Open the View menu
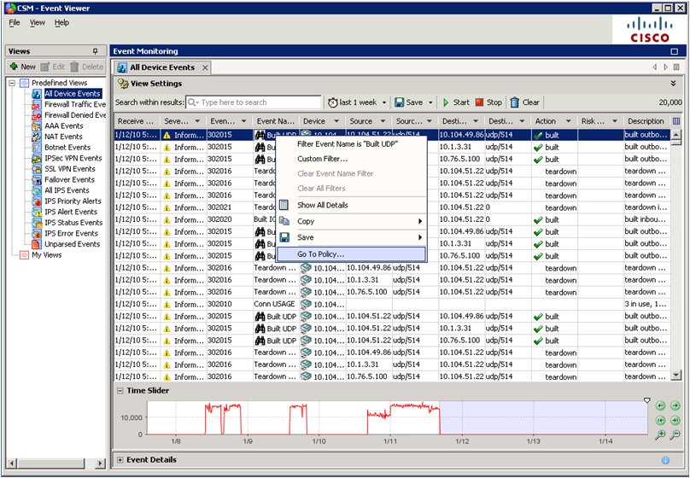Image resolution: width=690 pixels, height=478 pixels. [x=38, y=22]
